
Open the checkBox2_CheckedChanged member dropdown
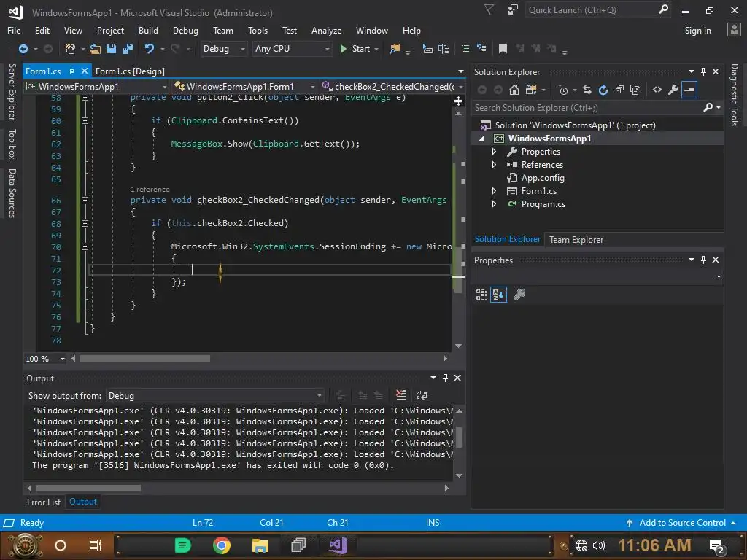tap(392, 87)
